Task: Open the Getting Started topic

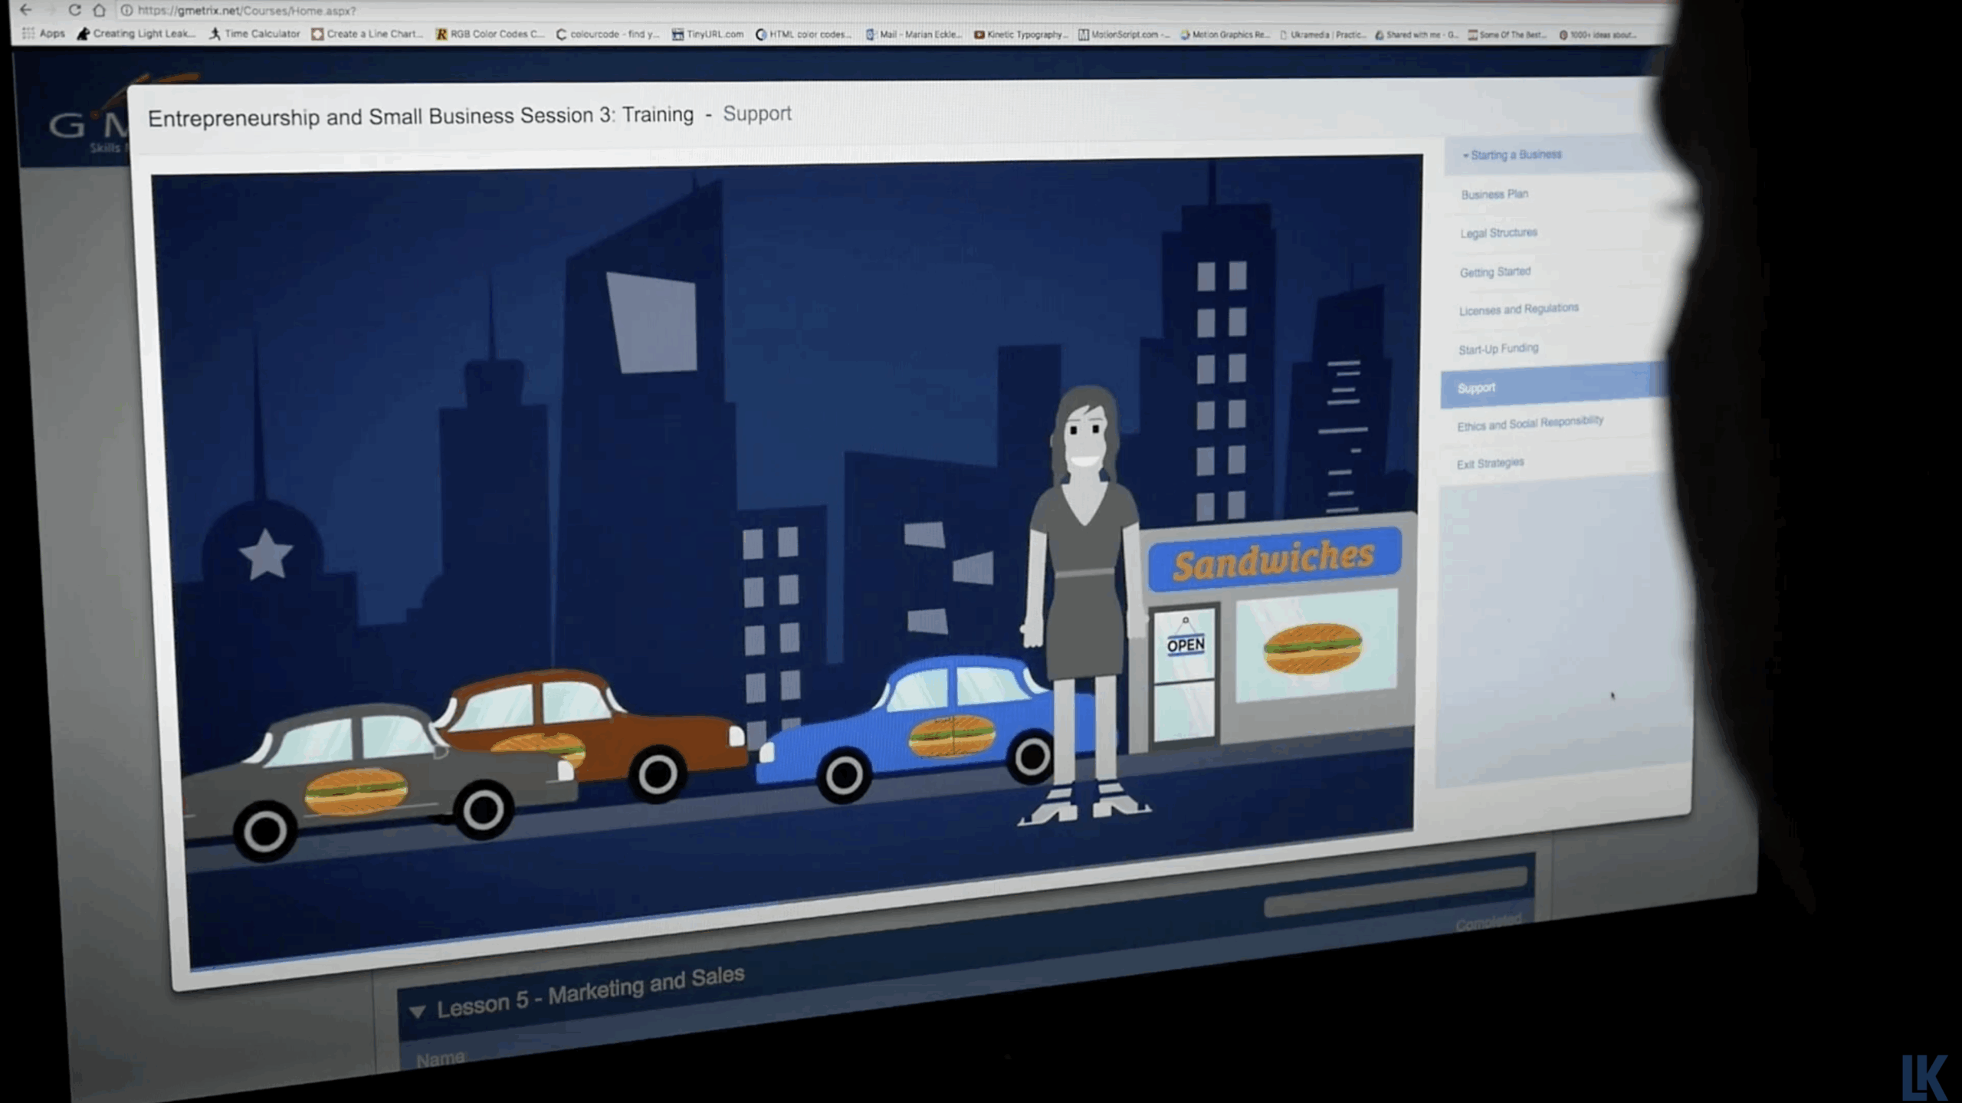Action: point(1494,271)
